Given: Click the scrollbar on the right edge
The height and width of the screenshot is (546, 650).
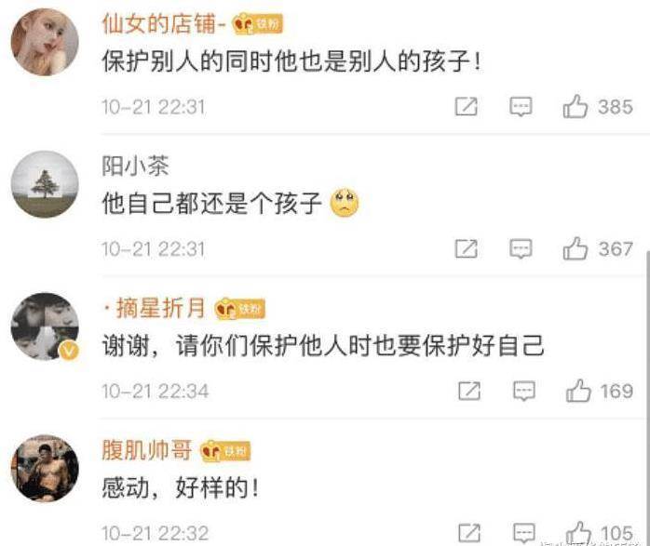Looking at the screenshot, I should pyautogui.click(x=647, y=397).
